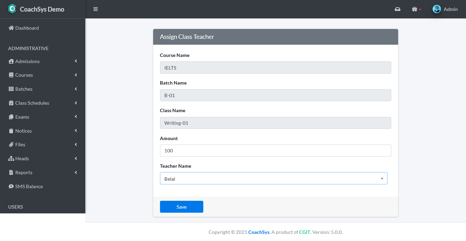Click into the Amount input field

tap(275, 151)
